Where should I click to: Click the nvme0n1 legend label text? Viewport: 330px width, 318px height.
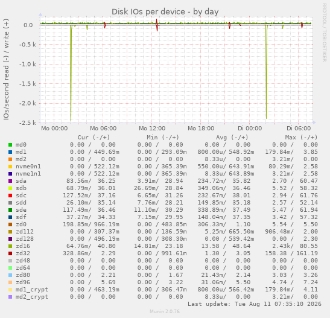coord(28,167)
